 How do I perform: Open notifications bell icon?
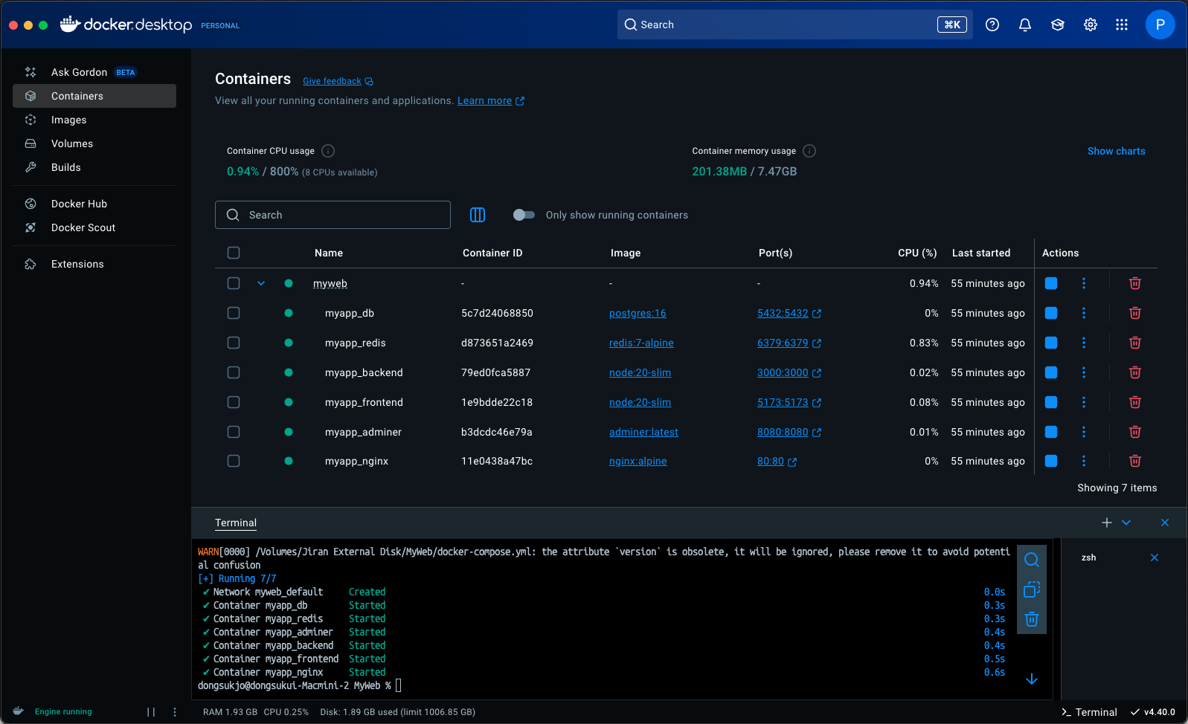pos(1025,25)
